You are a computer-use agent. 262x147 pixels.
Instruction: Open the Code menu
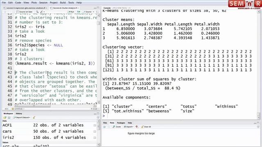click(18, 3)
